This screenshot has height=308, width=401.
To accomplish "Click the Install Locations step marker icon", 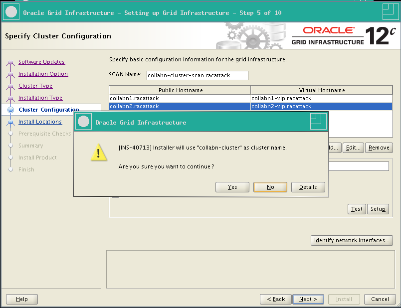I will point(11,122).
